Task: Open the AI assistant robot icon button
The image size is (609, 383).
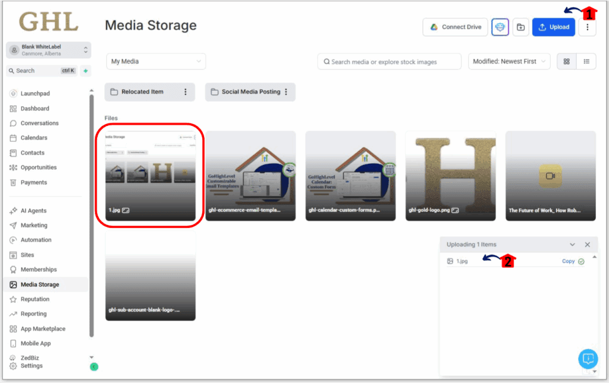Action: (500, 27)
